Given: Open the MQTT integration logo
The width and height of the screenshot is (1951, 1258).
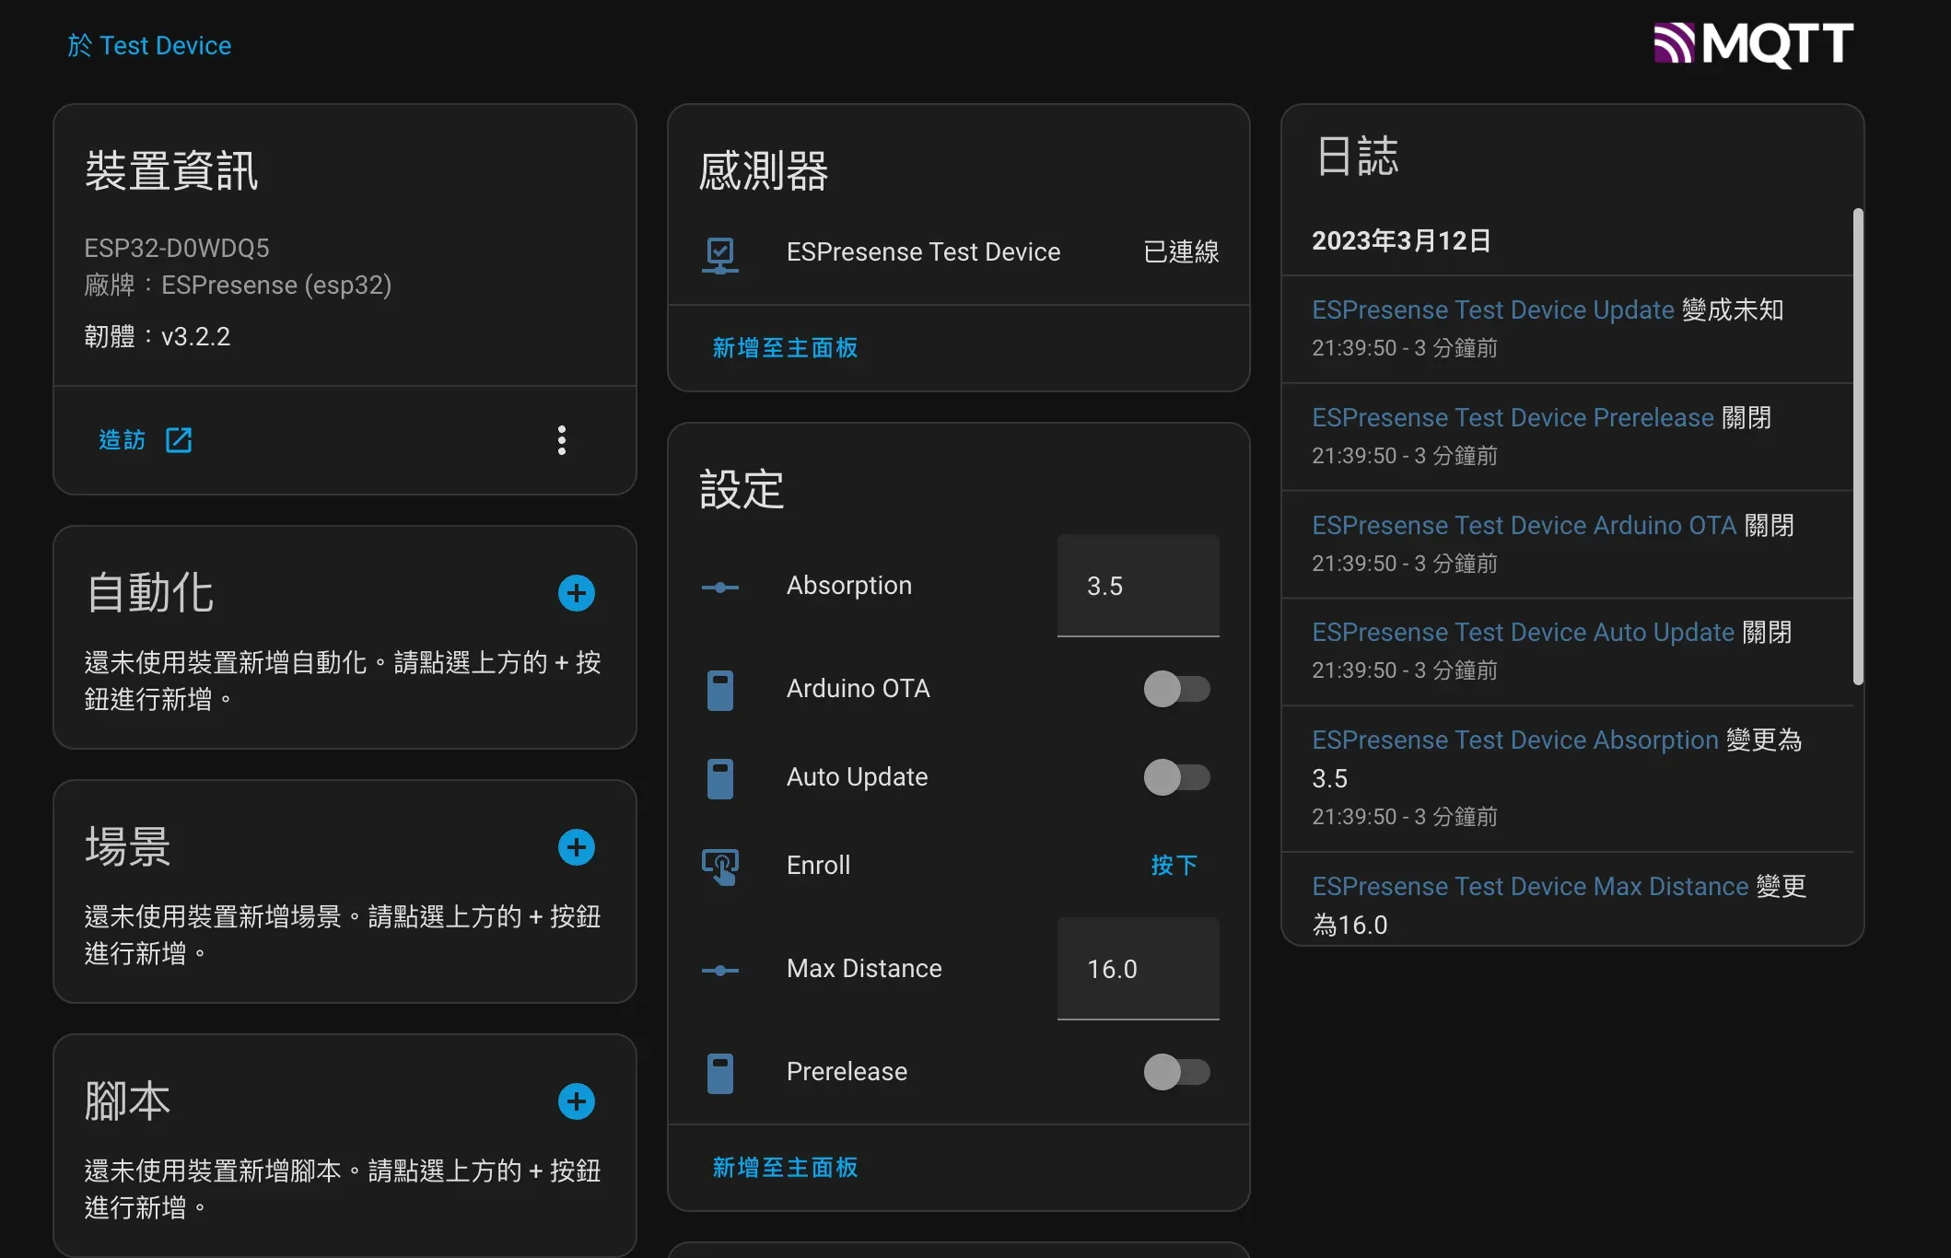Looking at the screenshot, I should click(1753, 44).
